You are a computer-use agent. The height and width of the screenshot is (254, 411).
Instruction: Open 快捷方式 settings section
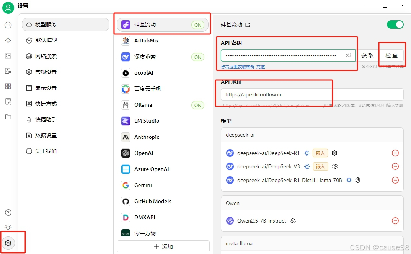point(65,104)
